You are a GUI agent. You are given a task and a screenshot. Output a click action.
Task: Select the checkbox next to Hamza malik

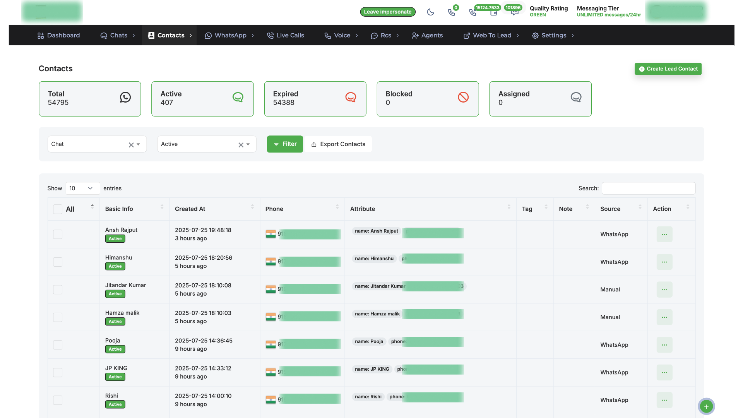pyautogui.click(x=57, y=317)
